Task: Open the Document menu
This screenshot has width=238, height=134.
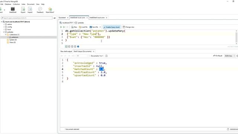Action: 30,4
